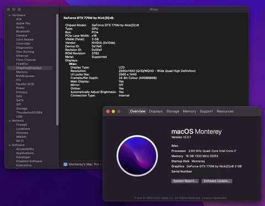Open Card Reader entry
The width and height of the screenshot is (265, 206).
point(25,40)
